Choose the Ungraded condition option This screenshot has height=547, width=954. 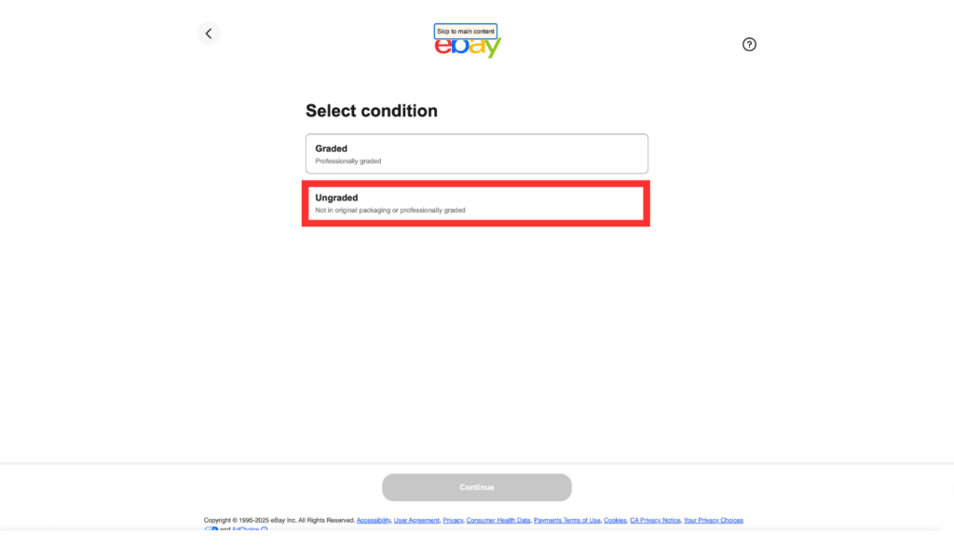pyautogui.click(x=476, y=203)
